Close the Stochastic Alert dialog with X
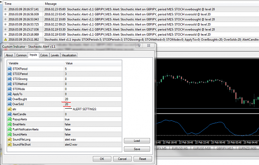259x165 pixels. click(x=148, y=46)
